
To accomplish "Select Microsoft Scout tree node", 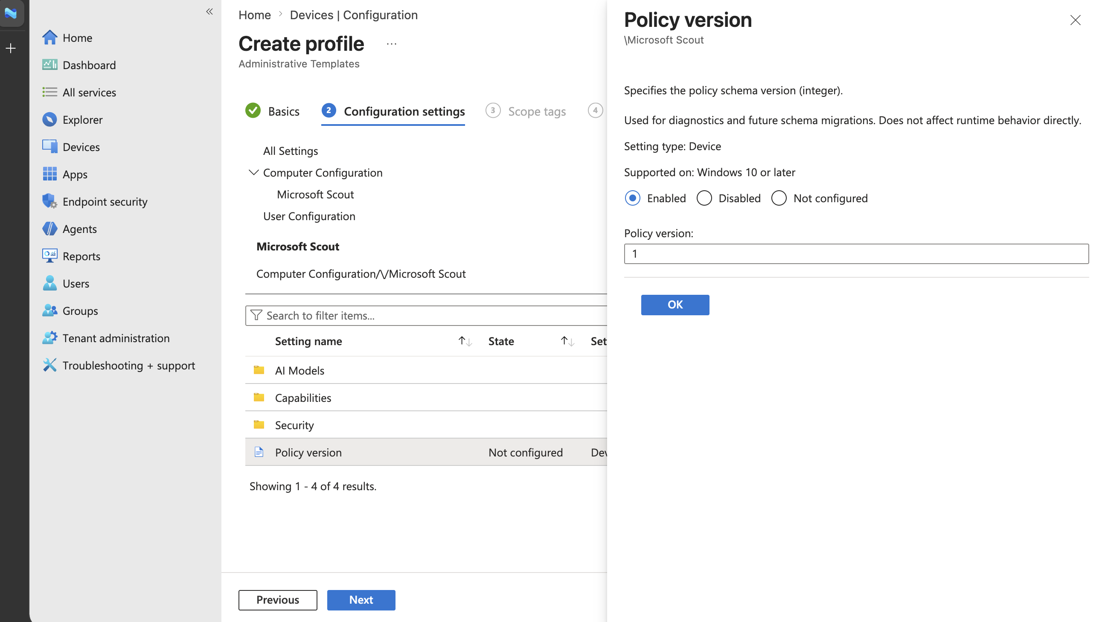I will (315, 194).
